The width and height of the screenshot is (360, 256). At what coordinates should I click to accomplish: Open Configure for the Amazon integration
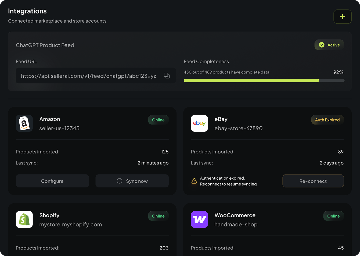pyautogui.click(x=52, y=181)
